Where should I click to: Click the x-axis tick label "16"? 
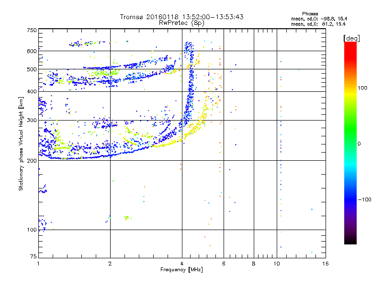pos(326,264)
